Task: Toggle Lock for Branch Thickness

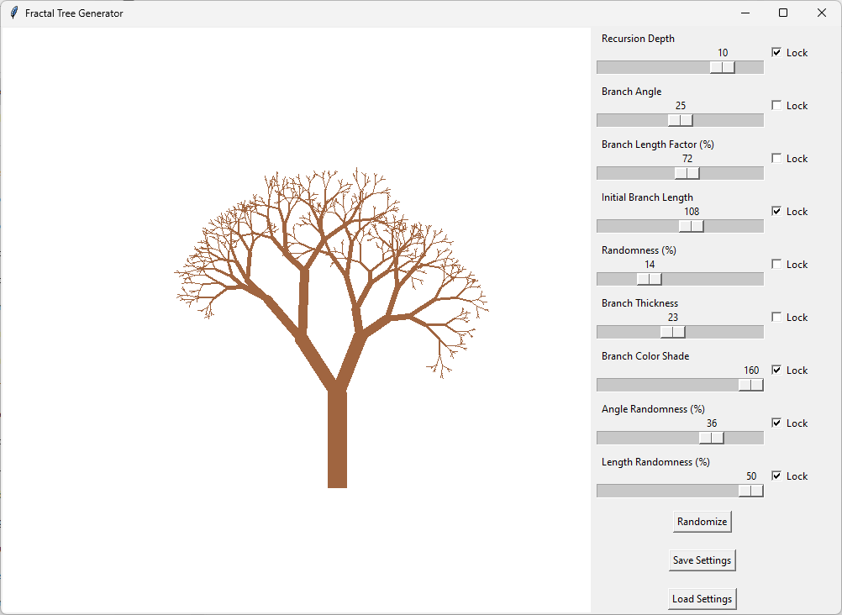Action: pos(777,316)
